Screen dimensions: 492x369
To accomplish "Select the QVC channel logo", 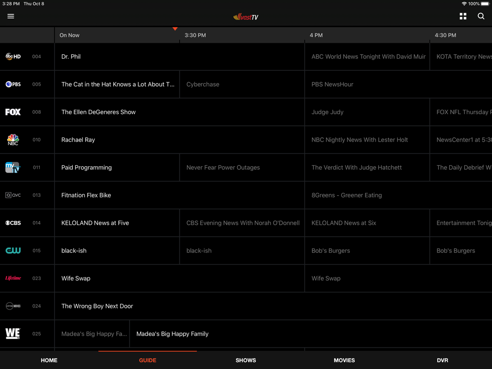I will [13, 195].
